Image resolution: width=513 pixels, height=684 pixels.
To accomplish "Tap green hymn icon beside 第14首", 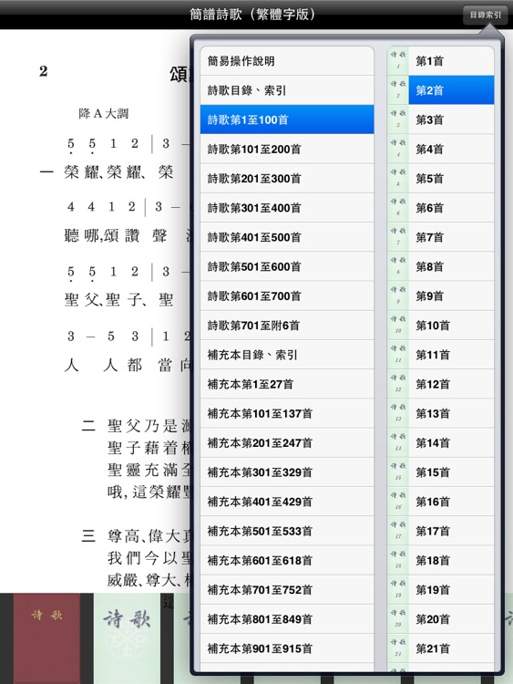I will coord(398,442).
